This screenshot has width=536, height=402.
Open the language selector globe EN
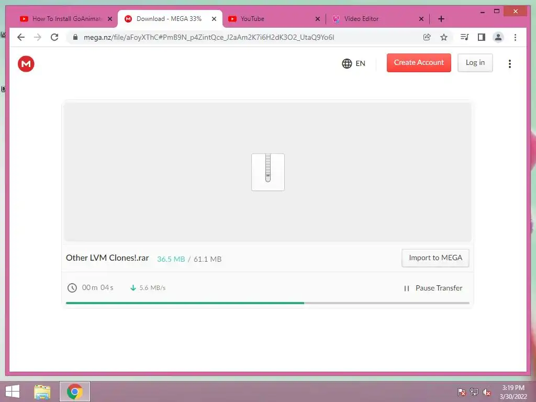click(x=353, y=63)
